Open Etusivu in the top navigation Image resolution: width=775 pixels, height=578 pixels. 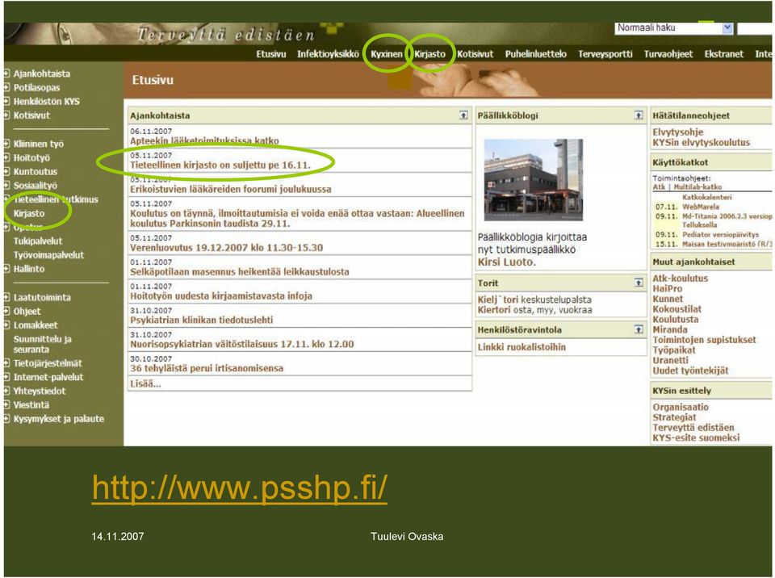coord(271,54)
